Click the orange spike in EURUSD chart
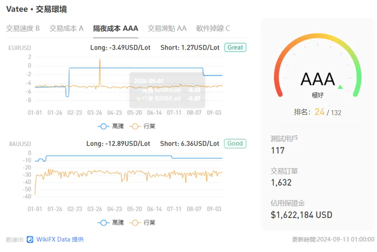 [100, 72]
